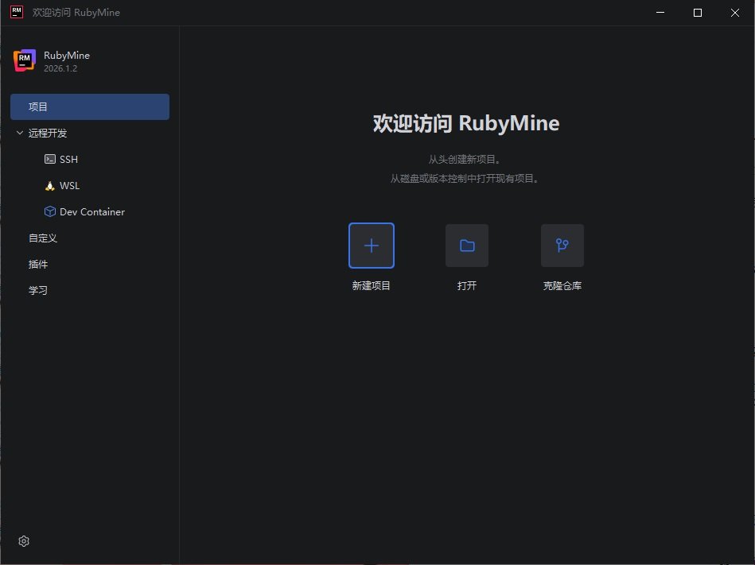The width and height of the screenshot is (755, 565).
Task: Open the 远程开发 section
Action: click(x=47, y=134)
